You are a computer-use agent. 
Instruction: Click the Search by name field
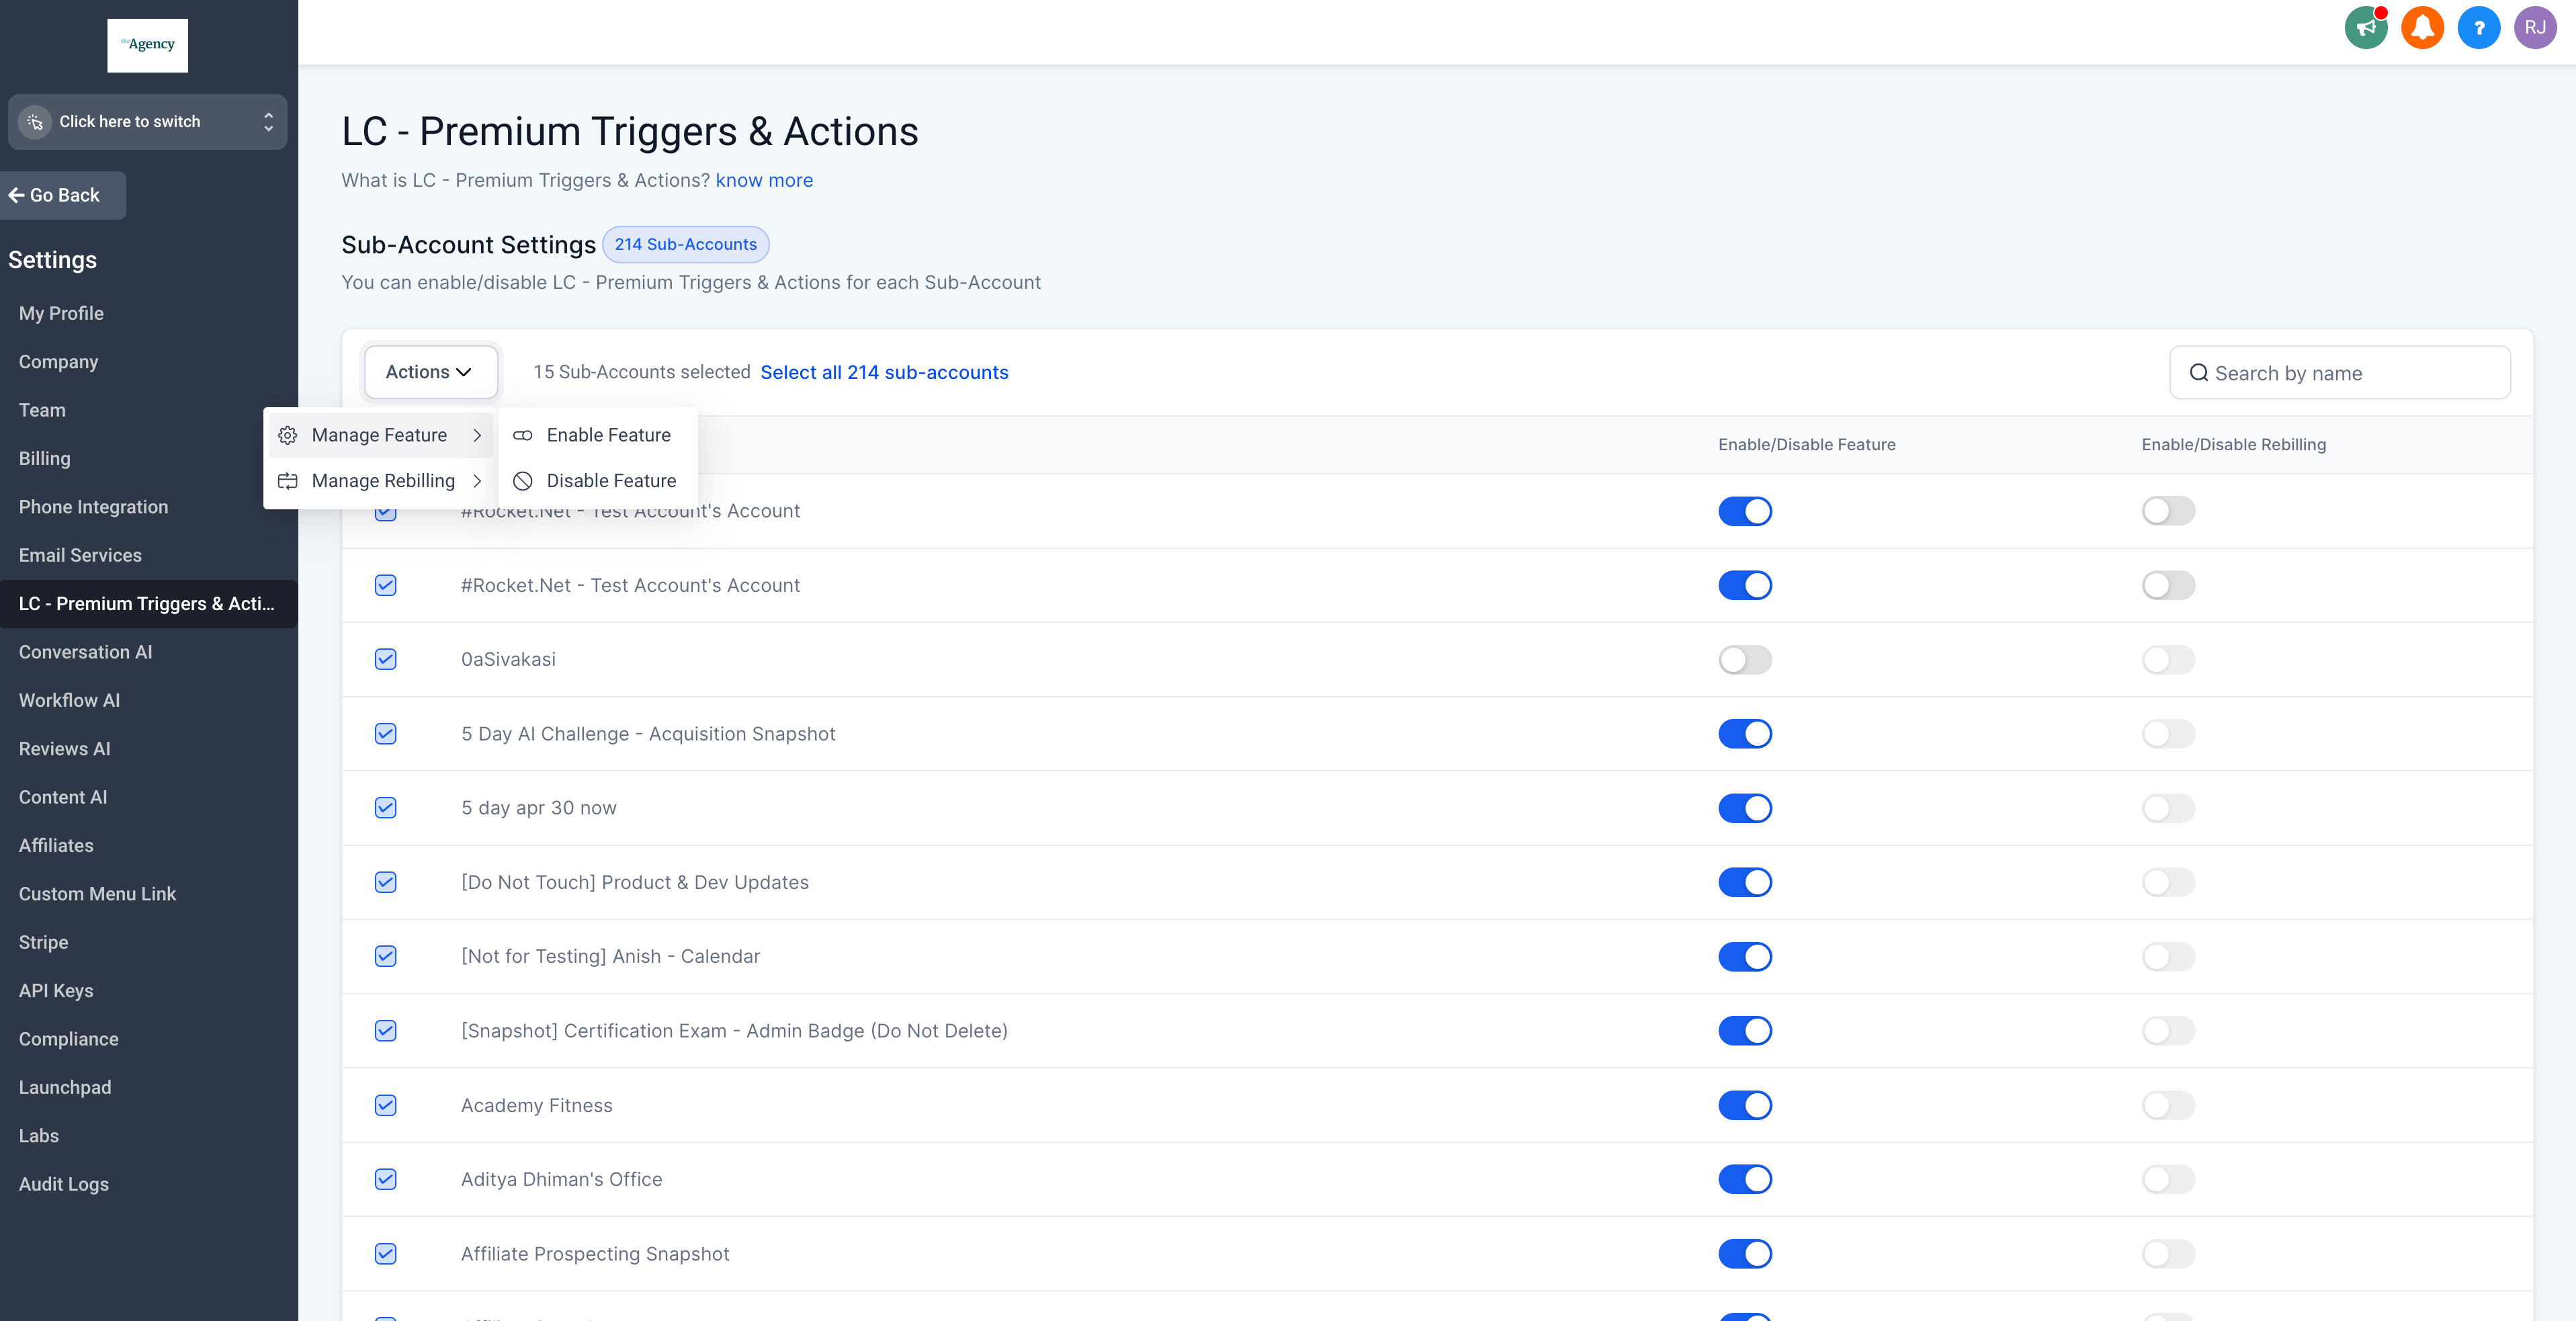coord(2340,373)
